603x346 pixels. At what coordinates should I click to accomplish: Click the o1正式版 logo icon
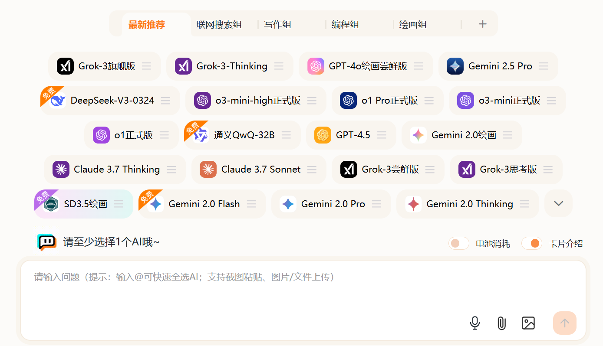click(x=101, y=135)
